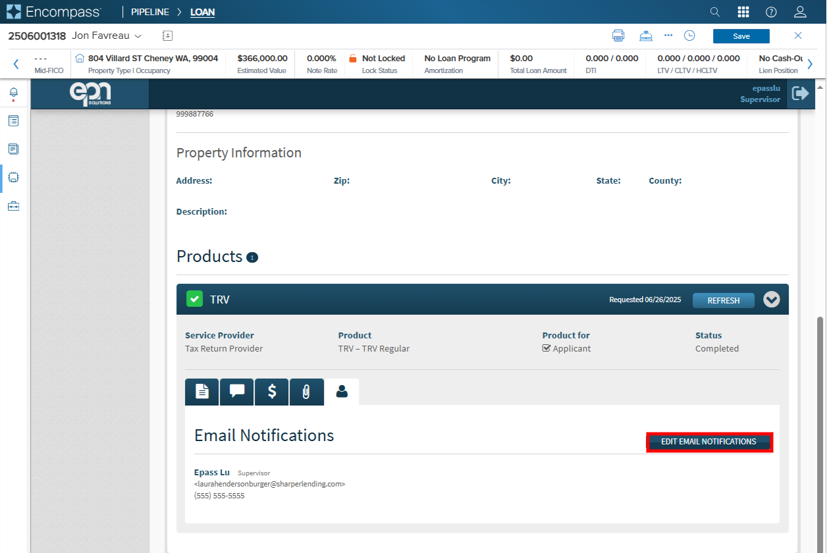Image resolution: width=827 pixels, height=553 pixels.
Task: Click the EPN logout arrow icon
Action: coord(800,93)
